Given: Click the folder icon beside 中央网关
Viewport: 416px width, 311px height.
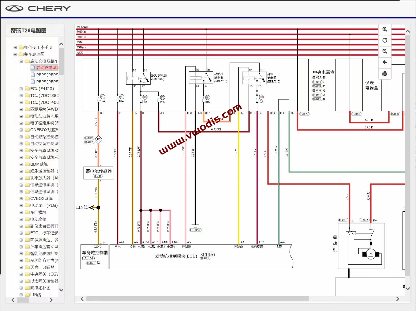Looking at the screenshot, I should 27,274.
